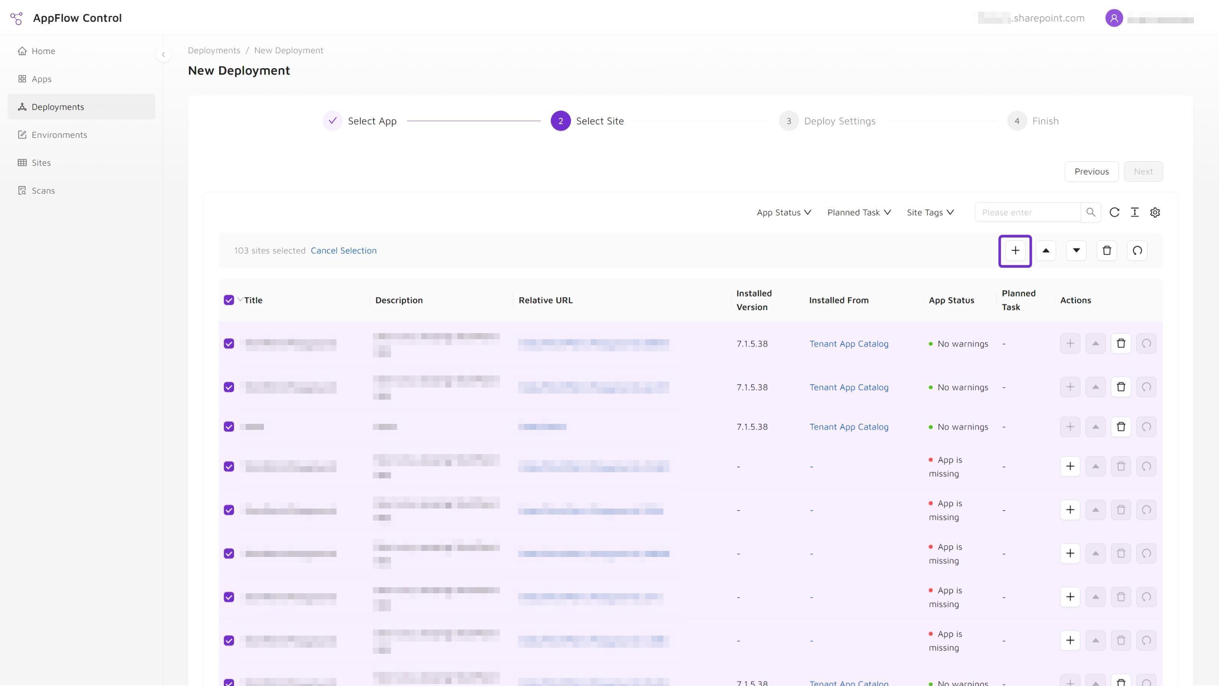This screenshot has height=686, width=1219.
Task: Click the Next button
Action: [x=1143, y=171]
